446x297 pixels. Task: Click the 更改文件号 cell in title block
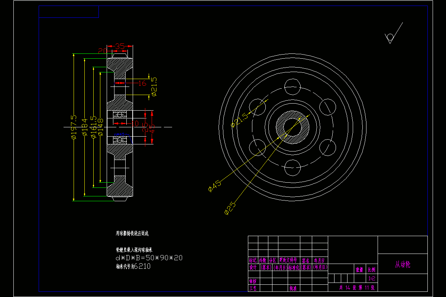click(288, 261)
